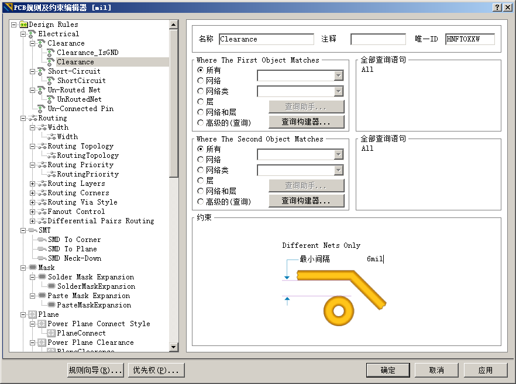Open first object's 查询构建器... button

tap(307, 122)
